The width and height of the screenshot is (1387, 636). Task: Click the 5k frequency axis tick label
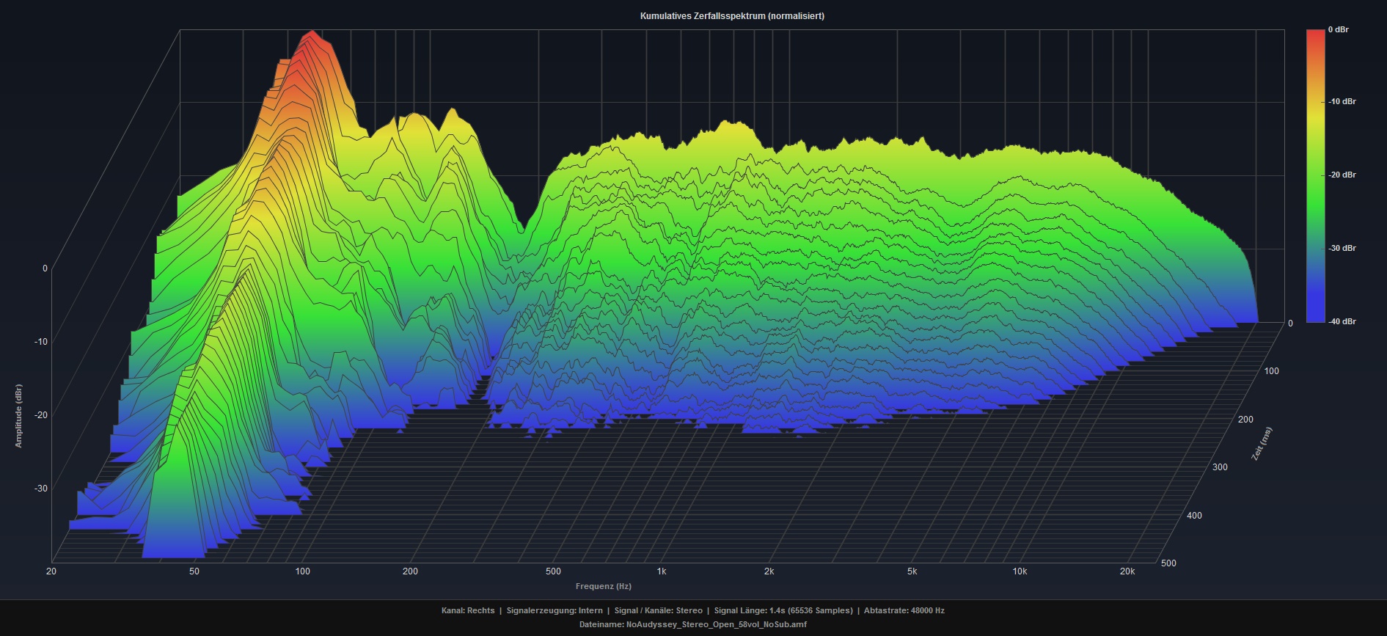coord(912,571)
